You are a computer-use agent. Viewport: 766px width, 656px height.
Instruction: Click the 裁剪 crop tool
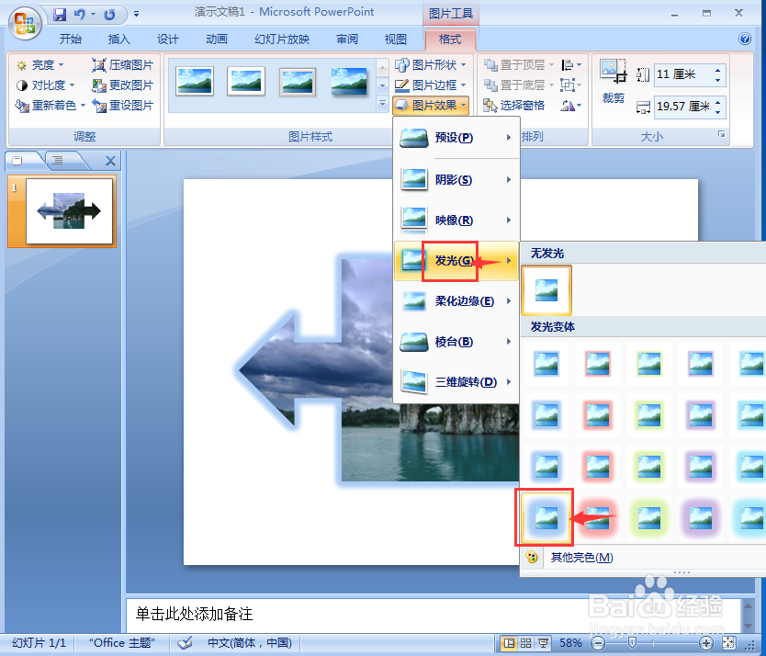614,82
